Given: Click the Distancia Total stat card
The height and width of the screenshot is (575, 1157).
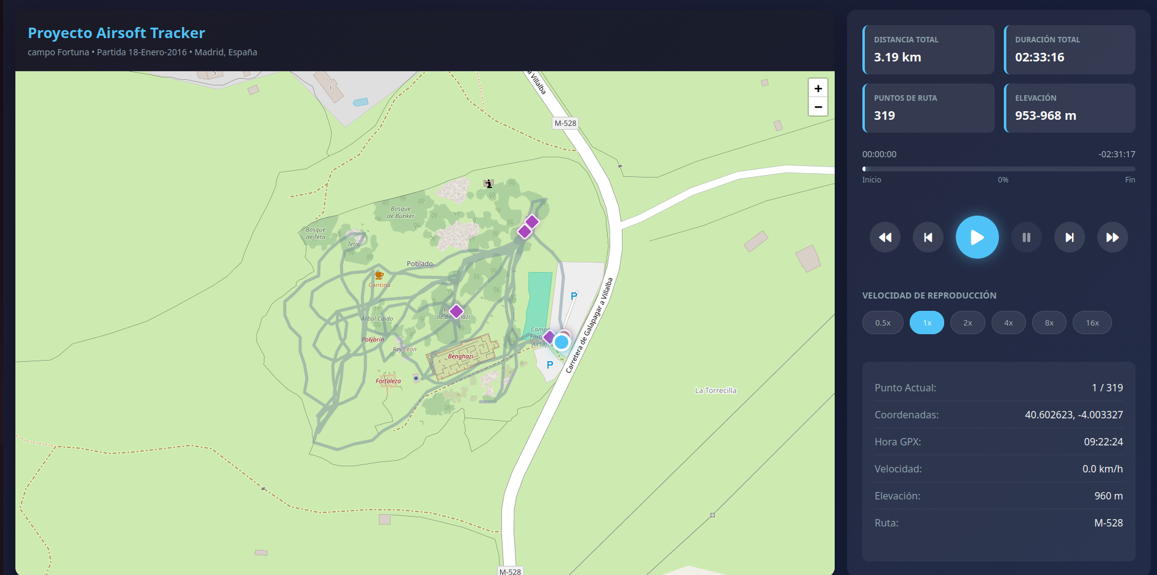Looking at the screenshot, I should (x=928, y=50).
